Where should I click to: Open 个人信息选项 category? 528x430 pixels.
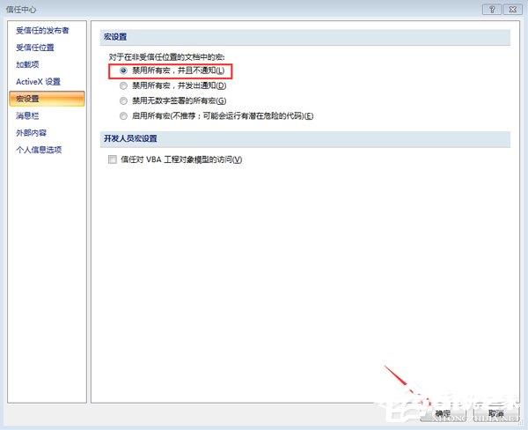pyautogui.click(x=39, y=150)
